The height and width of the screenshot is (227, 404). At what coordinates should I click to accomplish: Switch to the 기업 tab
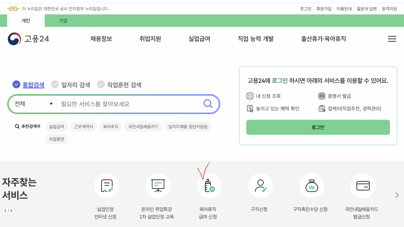click(x=63, y=20)
